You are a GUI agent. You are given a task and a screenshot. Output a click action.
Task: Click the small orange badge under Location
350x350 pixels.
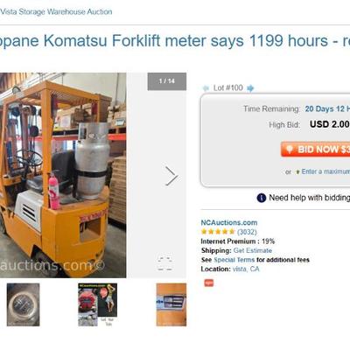209,283
